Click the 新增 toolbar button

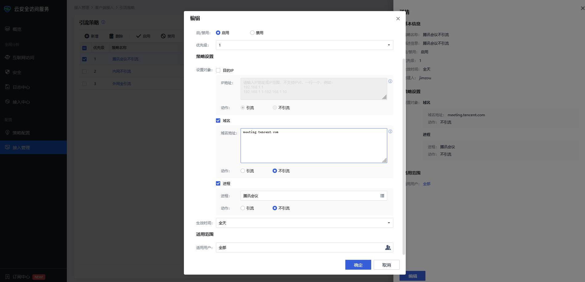click(x=91, y=36)
